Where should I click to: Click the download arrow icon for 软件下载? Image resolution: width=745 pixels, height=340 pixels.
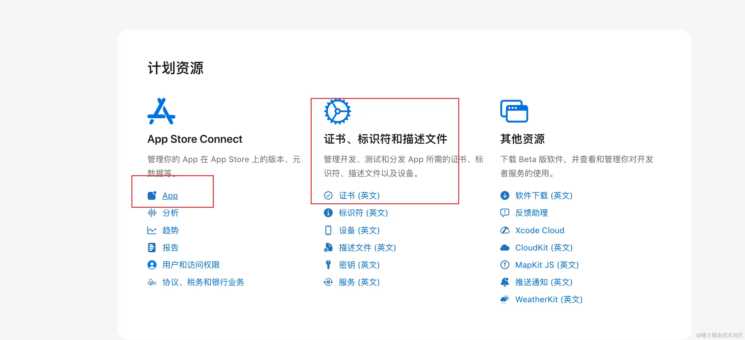tap(505, 195)
